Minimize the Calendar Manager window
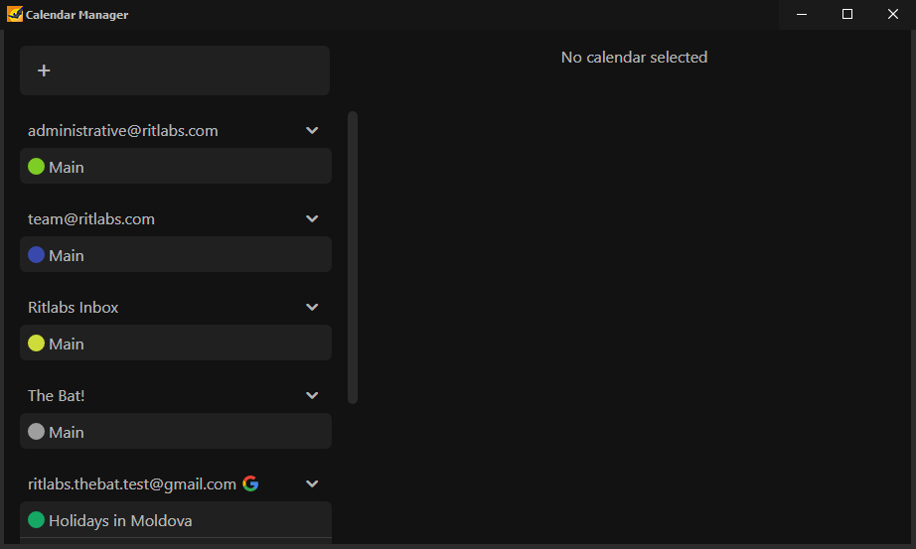 [x=802, y=14]
